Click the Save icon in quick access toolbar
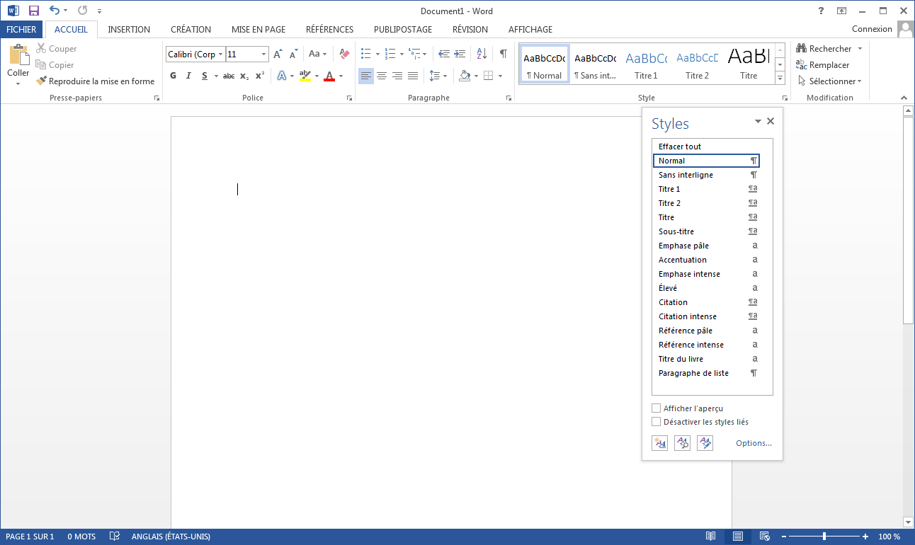This screenshot has width=915, height=545. [x=34, y=11]
